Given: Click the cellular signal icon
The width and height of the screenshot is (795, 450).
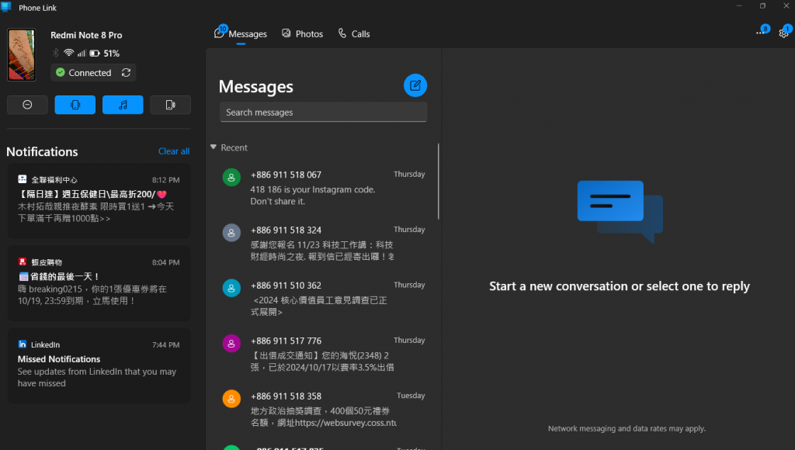Looking at the screenshot, I should [81, 53].
